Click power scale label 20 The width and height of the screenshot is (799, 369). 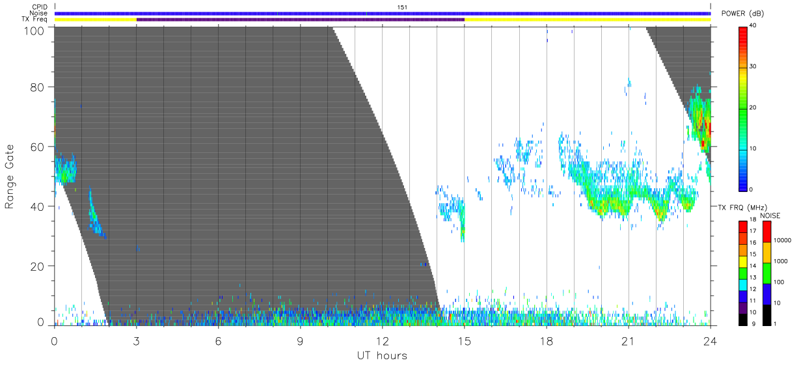coord(753,107)
